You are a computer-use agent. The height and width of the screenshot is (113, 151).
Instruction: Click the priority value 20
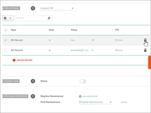(93, 40)
